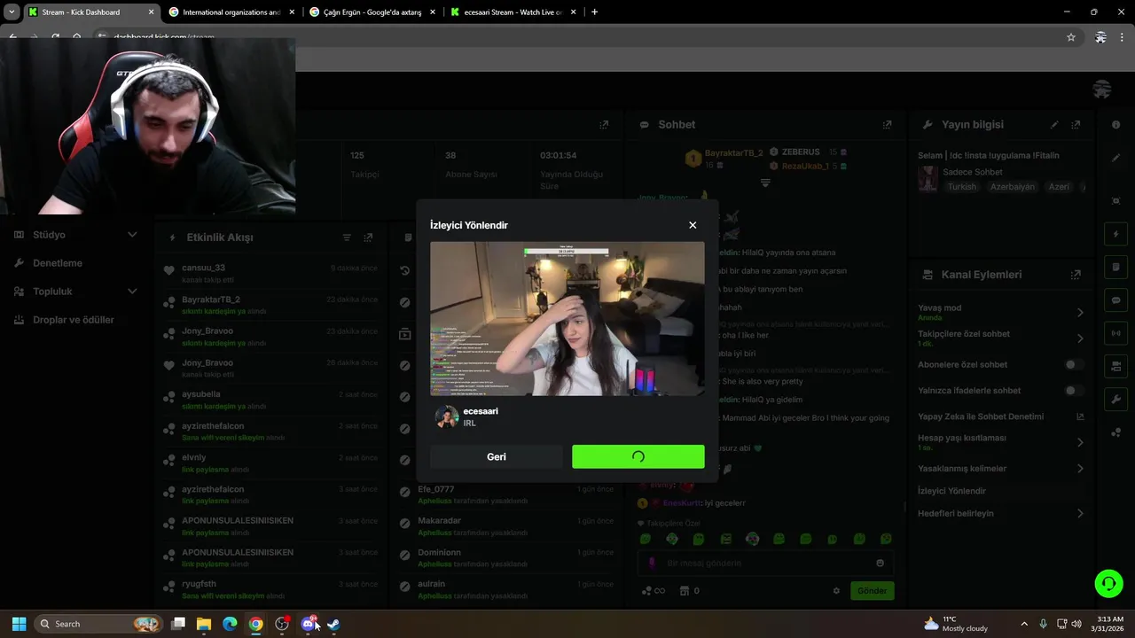This screenshot has height=638, width=1135.
Task: Pop out the Yayın bilgisi panel
Action: pyautogui.click(x=1076, y=125)
